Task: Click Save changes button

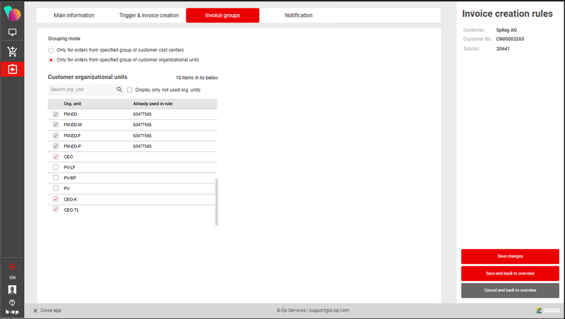Action: [x=510, y=256]
